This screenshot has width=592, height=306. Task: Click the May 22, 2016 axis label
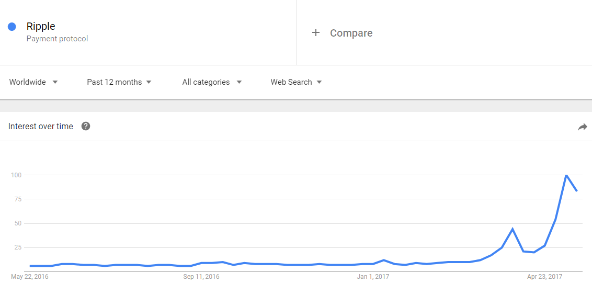(x=30, y=277)
